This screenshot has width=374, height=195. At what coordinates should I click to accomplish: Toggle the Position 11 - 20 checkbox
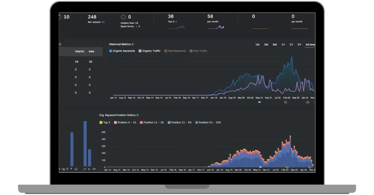click(141, 122)
